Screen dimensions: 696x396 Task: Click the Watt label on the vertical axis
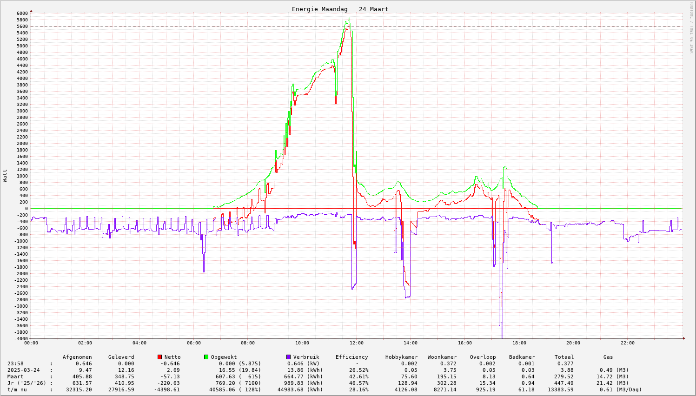5,176
